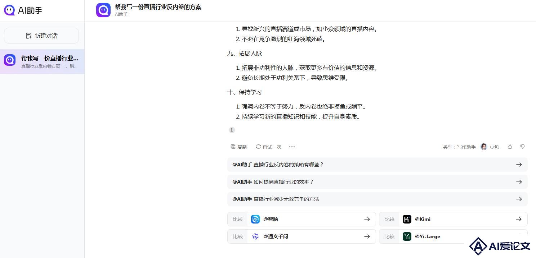Click the arrow in the @Kimi row
Viewport: 536px width, 258px height.
click(x=519, y=219)
